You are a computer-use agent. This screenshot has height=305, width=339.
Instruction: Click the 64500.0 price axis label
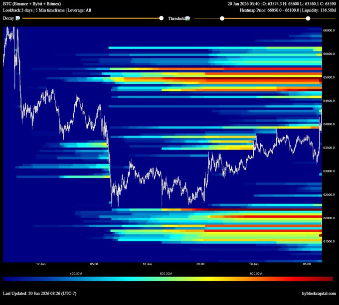click(329, 101)
